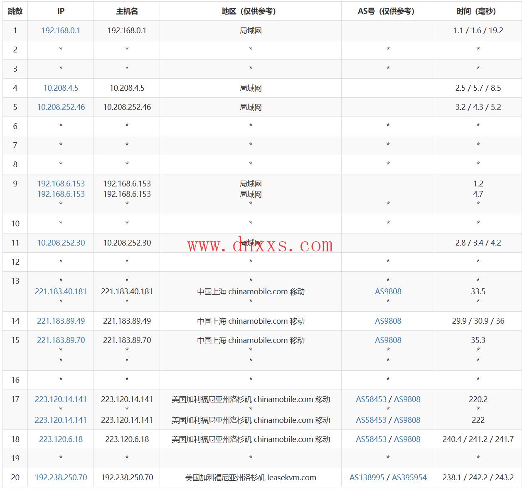Click the IP column header
The image size is (522, 489).
click(61, 11)
